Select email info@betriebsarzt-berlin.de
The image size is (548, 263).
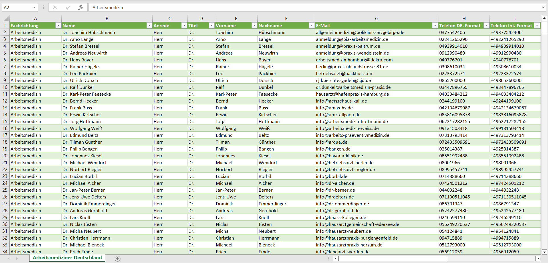click(x=376, y=162)
